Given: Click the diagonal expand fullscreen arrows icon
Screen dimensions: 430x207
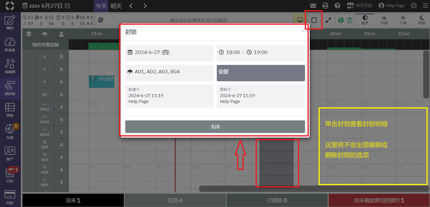Looking at the screenshot, I should (328, 20).
